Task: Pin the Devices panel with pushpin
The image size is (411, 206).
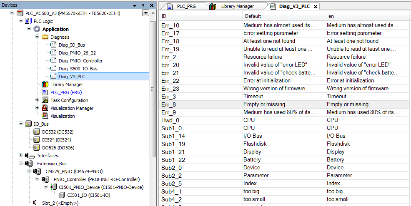Action: [143, 5]
